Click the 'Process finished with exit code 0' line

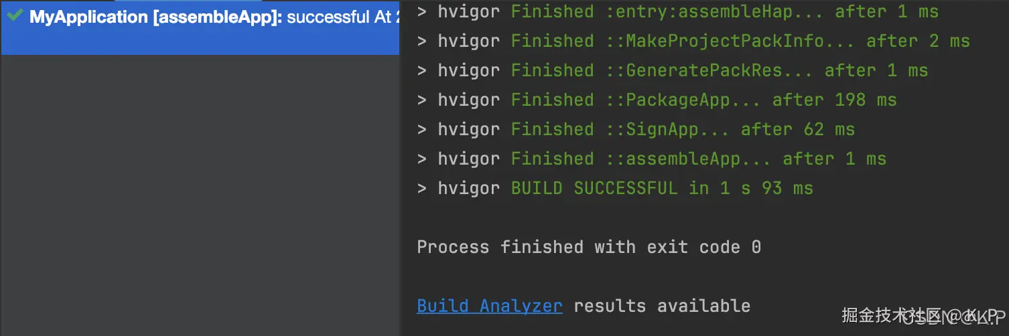click(x=588, y=247)
